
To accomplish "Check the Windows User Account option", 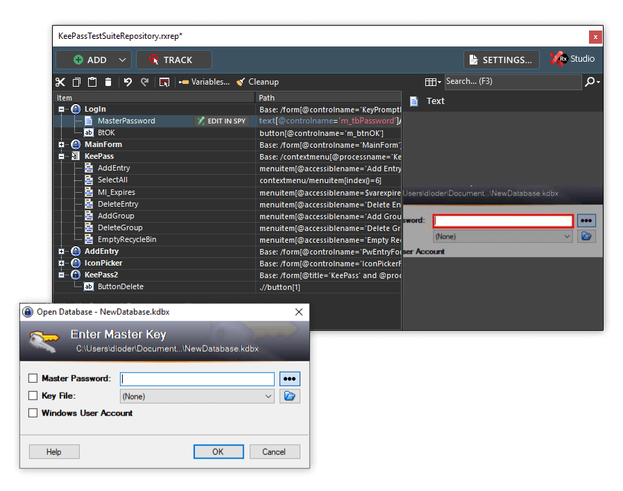I will pyautogui.click(x=33, y=413).
